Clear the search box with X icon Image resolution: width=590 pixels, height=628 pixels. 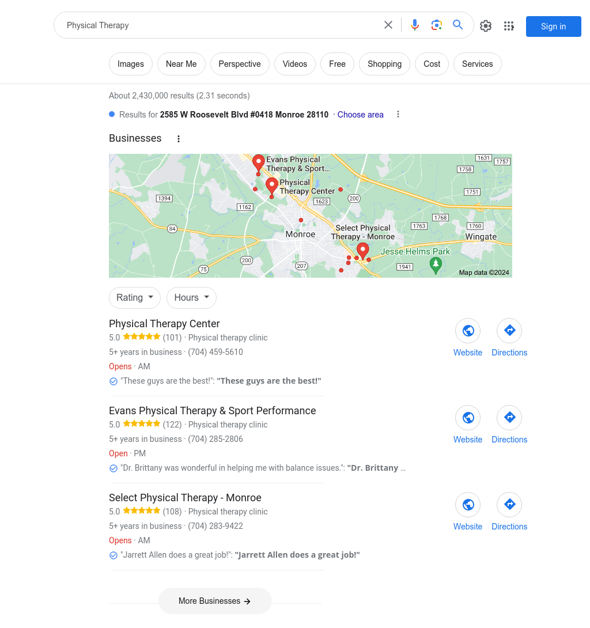(388, 25)
